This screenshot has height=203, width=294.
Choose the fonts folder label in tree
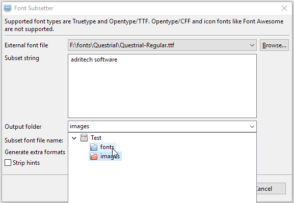(107, 147)
